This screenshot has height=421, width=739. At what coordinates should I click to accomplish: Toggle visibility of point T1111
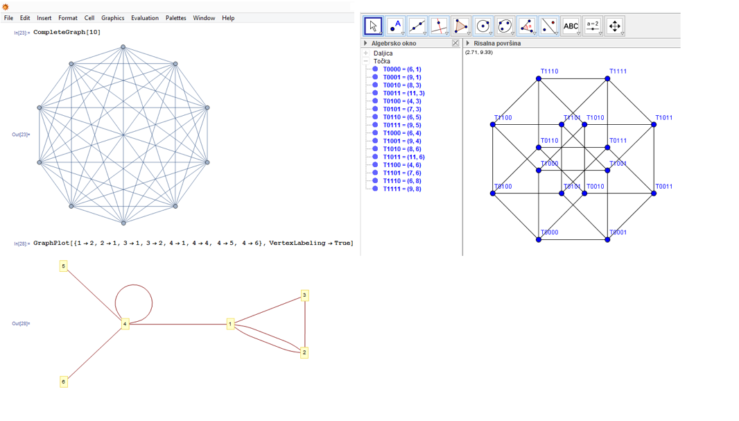375,189
